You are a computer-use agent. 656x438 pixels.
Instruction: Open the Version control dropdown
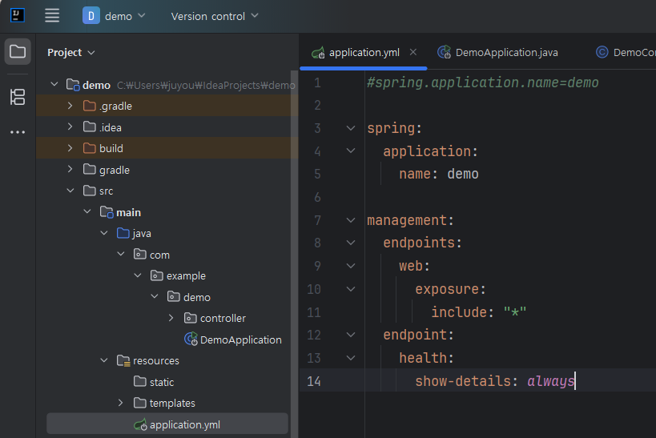tap(215, 16)
